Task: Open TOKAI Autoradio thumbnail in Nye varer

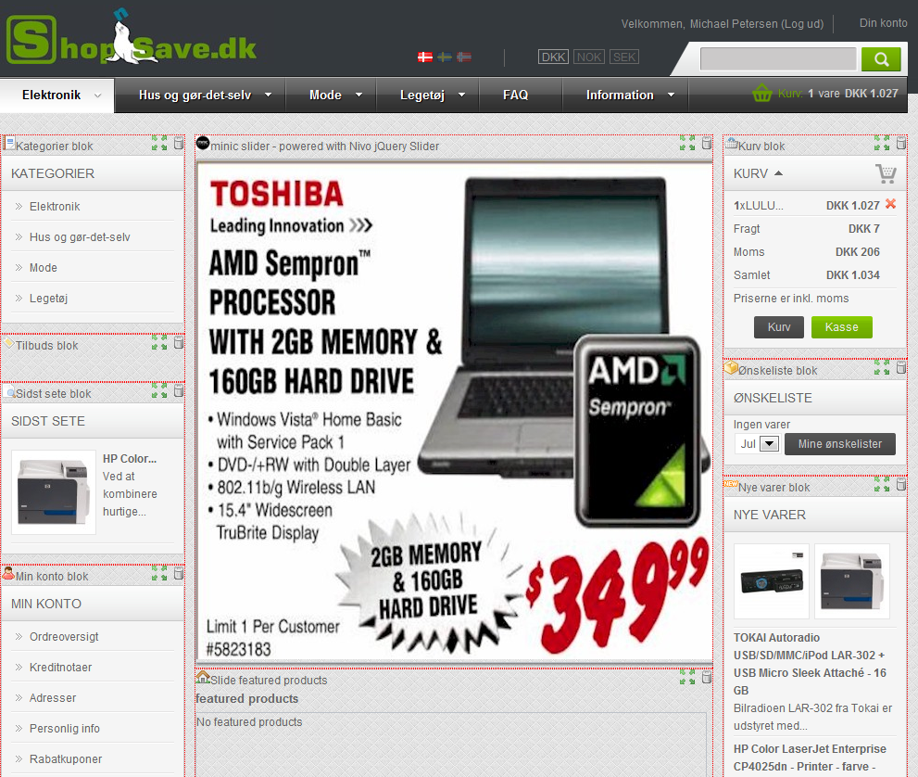Action: point(772,581)
